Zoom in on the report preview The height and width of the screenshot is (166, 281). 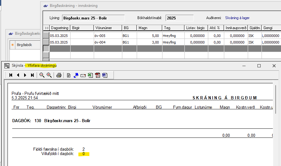49,75
